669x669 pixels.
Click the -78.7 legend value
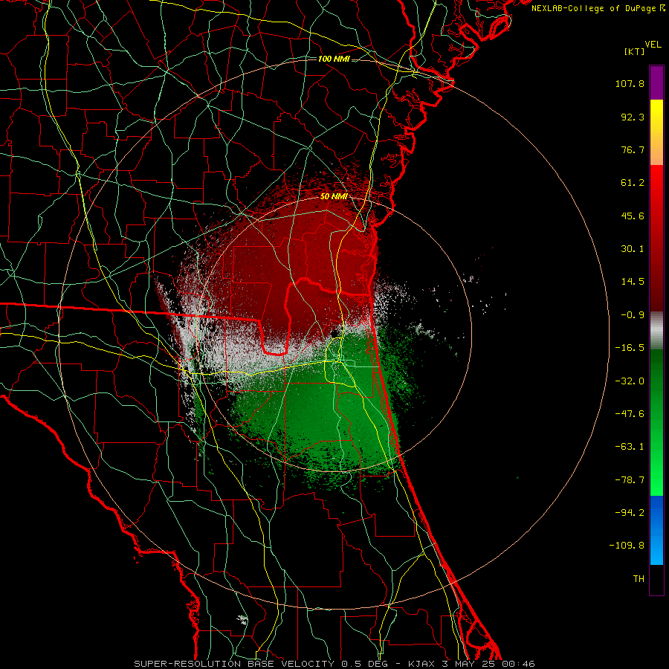[630, 480]
